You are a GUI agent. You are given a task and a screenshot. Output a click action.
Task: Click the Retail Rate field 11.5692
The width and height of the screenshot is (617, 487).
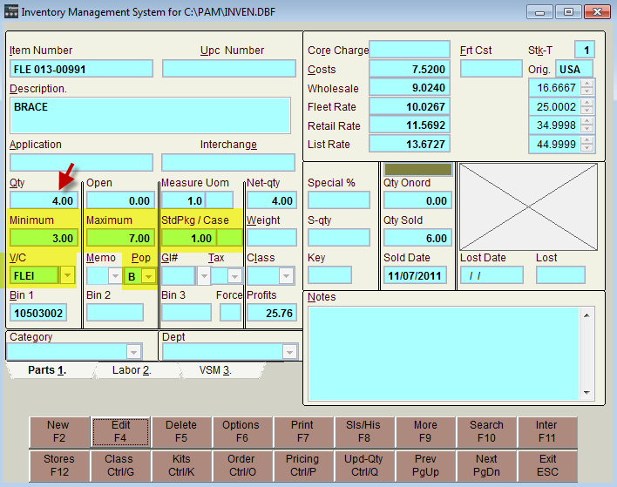click(x=410, y=125)
